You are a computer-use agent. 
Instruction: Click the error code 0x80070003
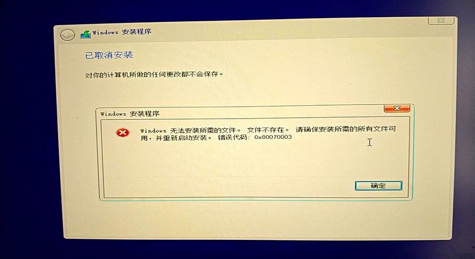pos(273,137)
